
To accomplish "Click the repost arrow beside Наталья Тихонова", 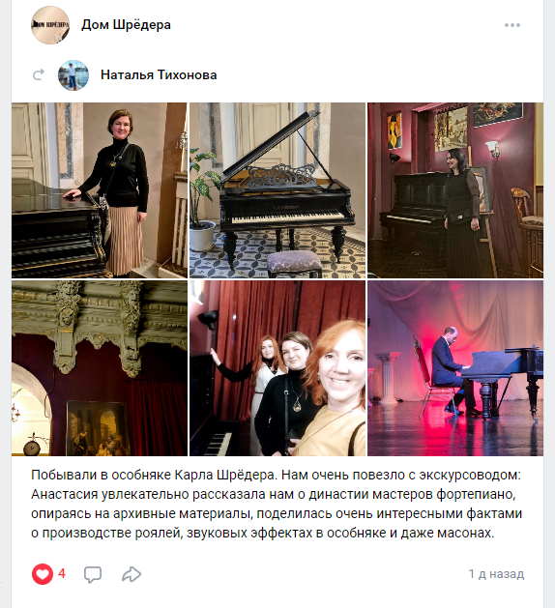I will coord(39,74).
